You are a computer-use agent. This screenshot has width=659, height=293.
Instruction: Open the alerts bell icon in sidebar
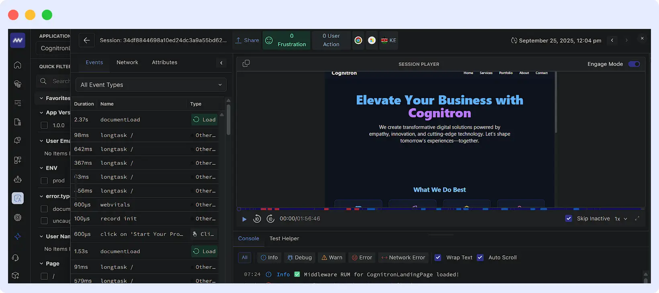point(18,141)
